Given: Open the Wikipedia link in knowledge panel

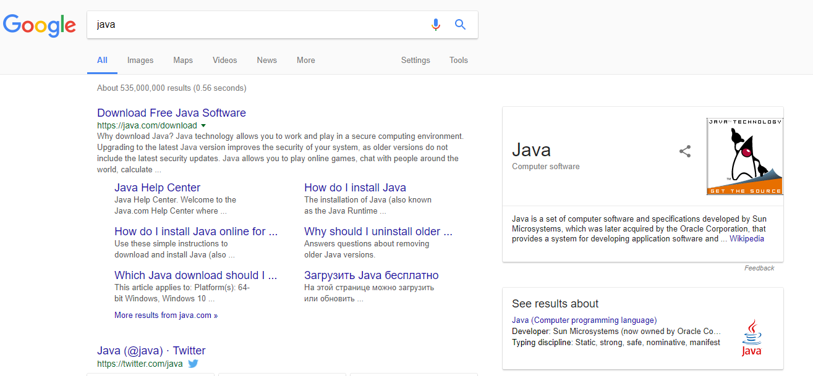Looking at the screenshot, I should (x=747, y=239).
